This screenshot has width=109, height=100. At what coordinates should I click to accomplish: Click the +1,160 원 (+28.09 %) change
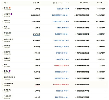60,85
